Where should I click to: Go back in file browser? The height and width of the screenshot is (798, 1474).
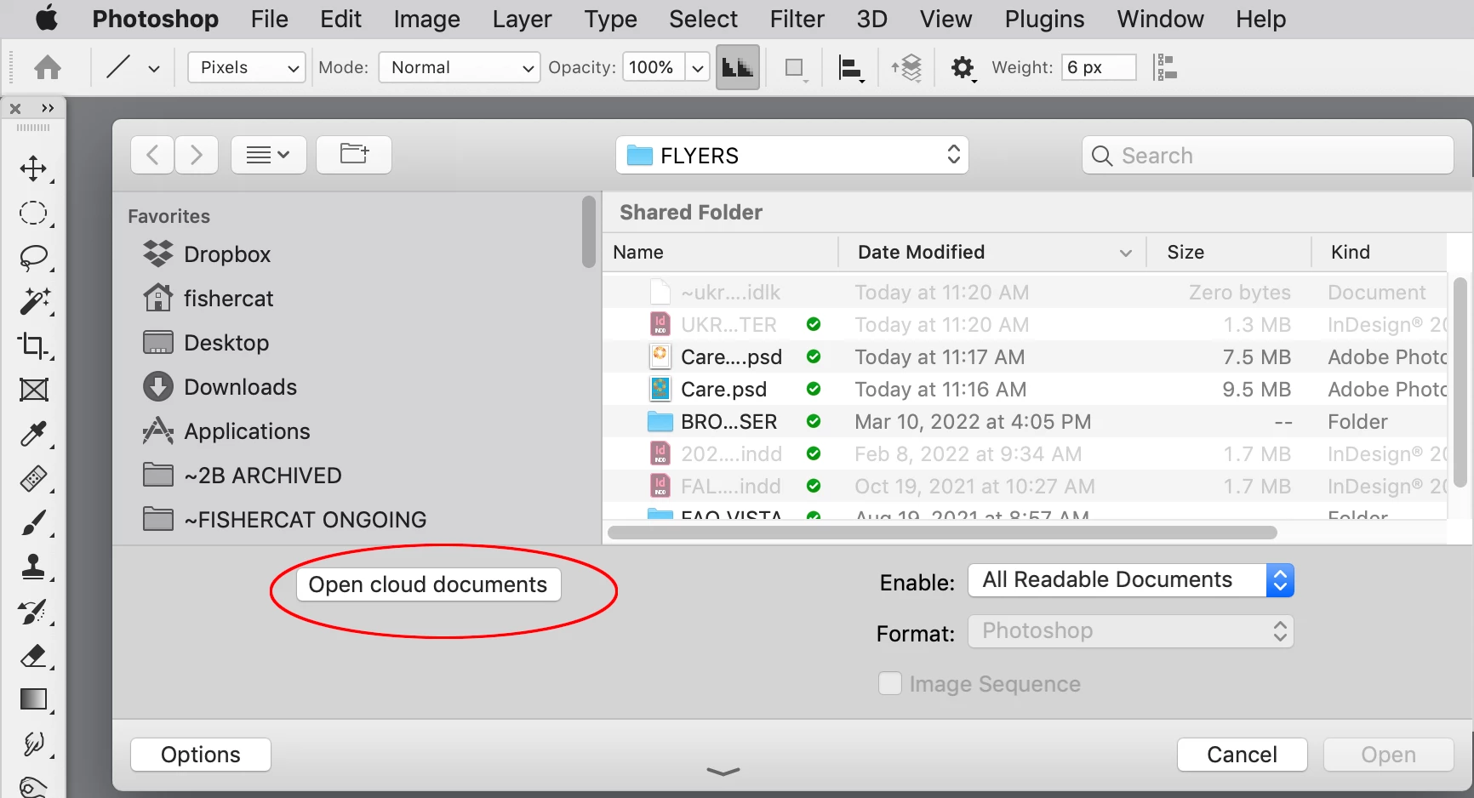coord(153,154)
